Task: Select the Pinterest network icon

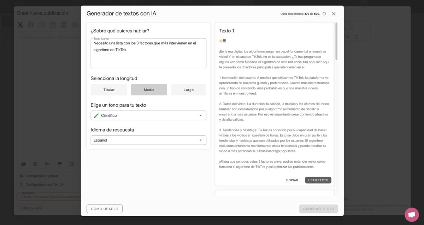Action: (x=73, y=25)
